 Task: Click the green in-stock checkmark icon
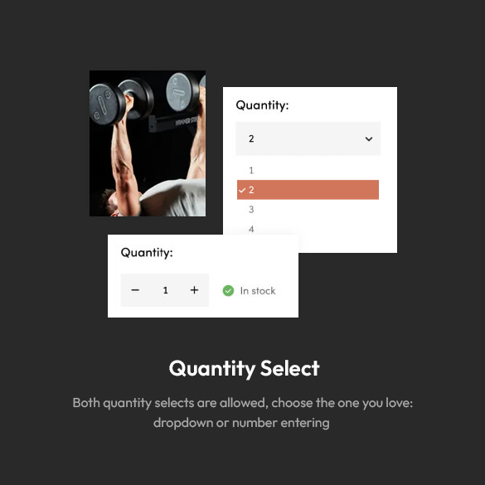click(228, 291)
